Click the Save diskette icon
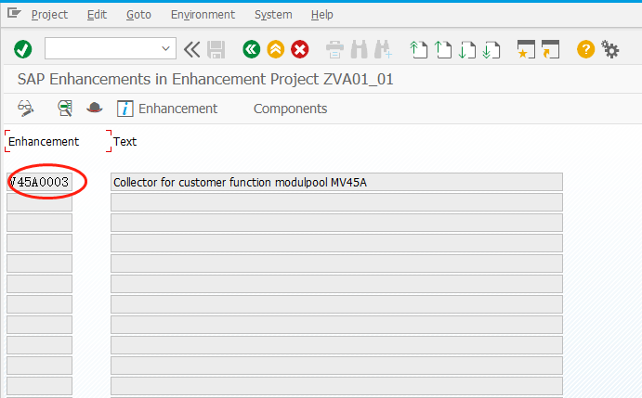The width and height of the screenshot is (642, 398). pos(216,49)
